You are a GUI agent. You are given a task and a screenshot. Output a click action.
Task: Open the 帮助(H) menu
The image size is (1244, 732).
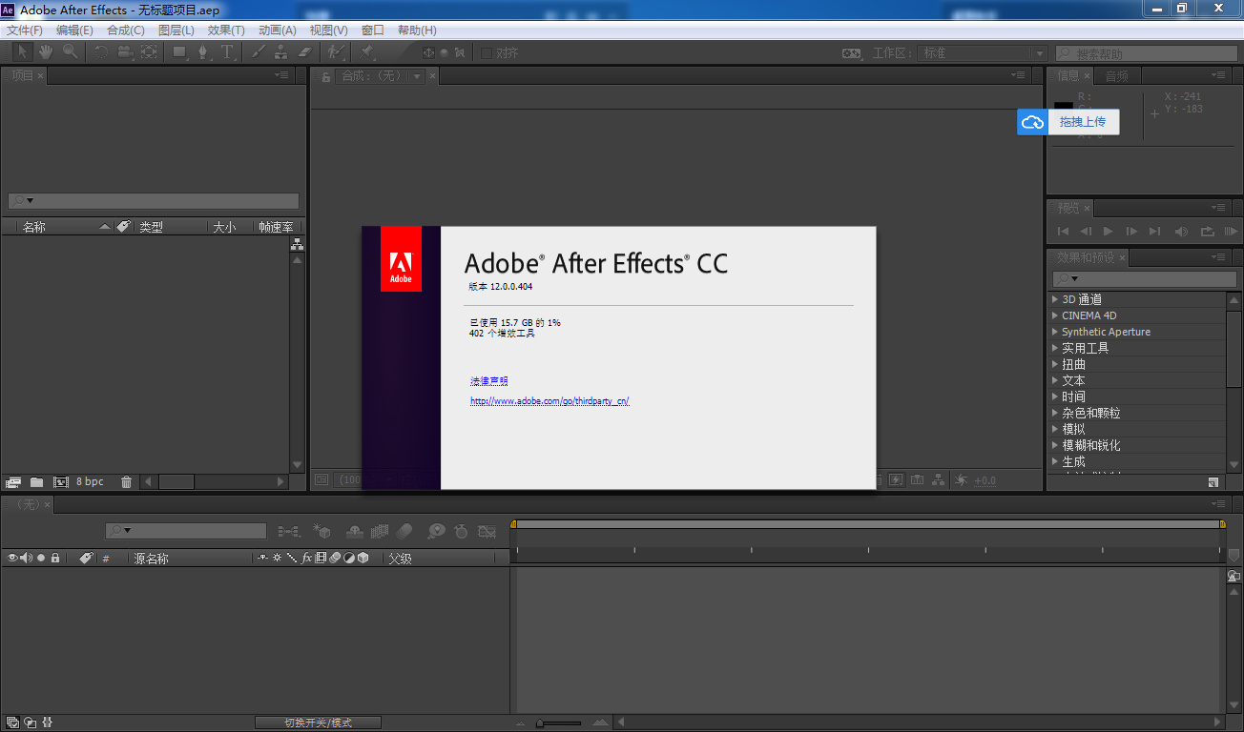[x=417, y=30]
